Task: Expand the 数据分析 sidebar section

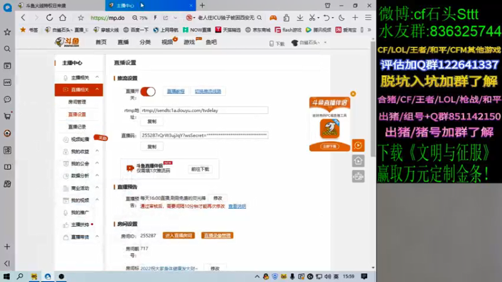Action: coord(97,175)
